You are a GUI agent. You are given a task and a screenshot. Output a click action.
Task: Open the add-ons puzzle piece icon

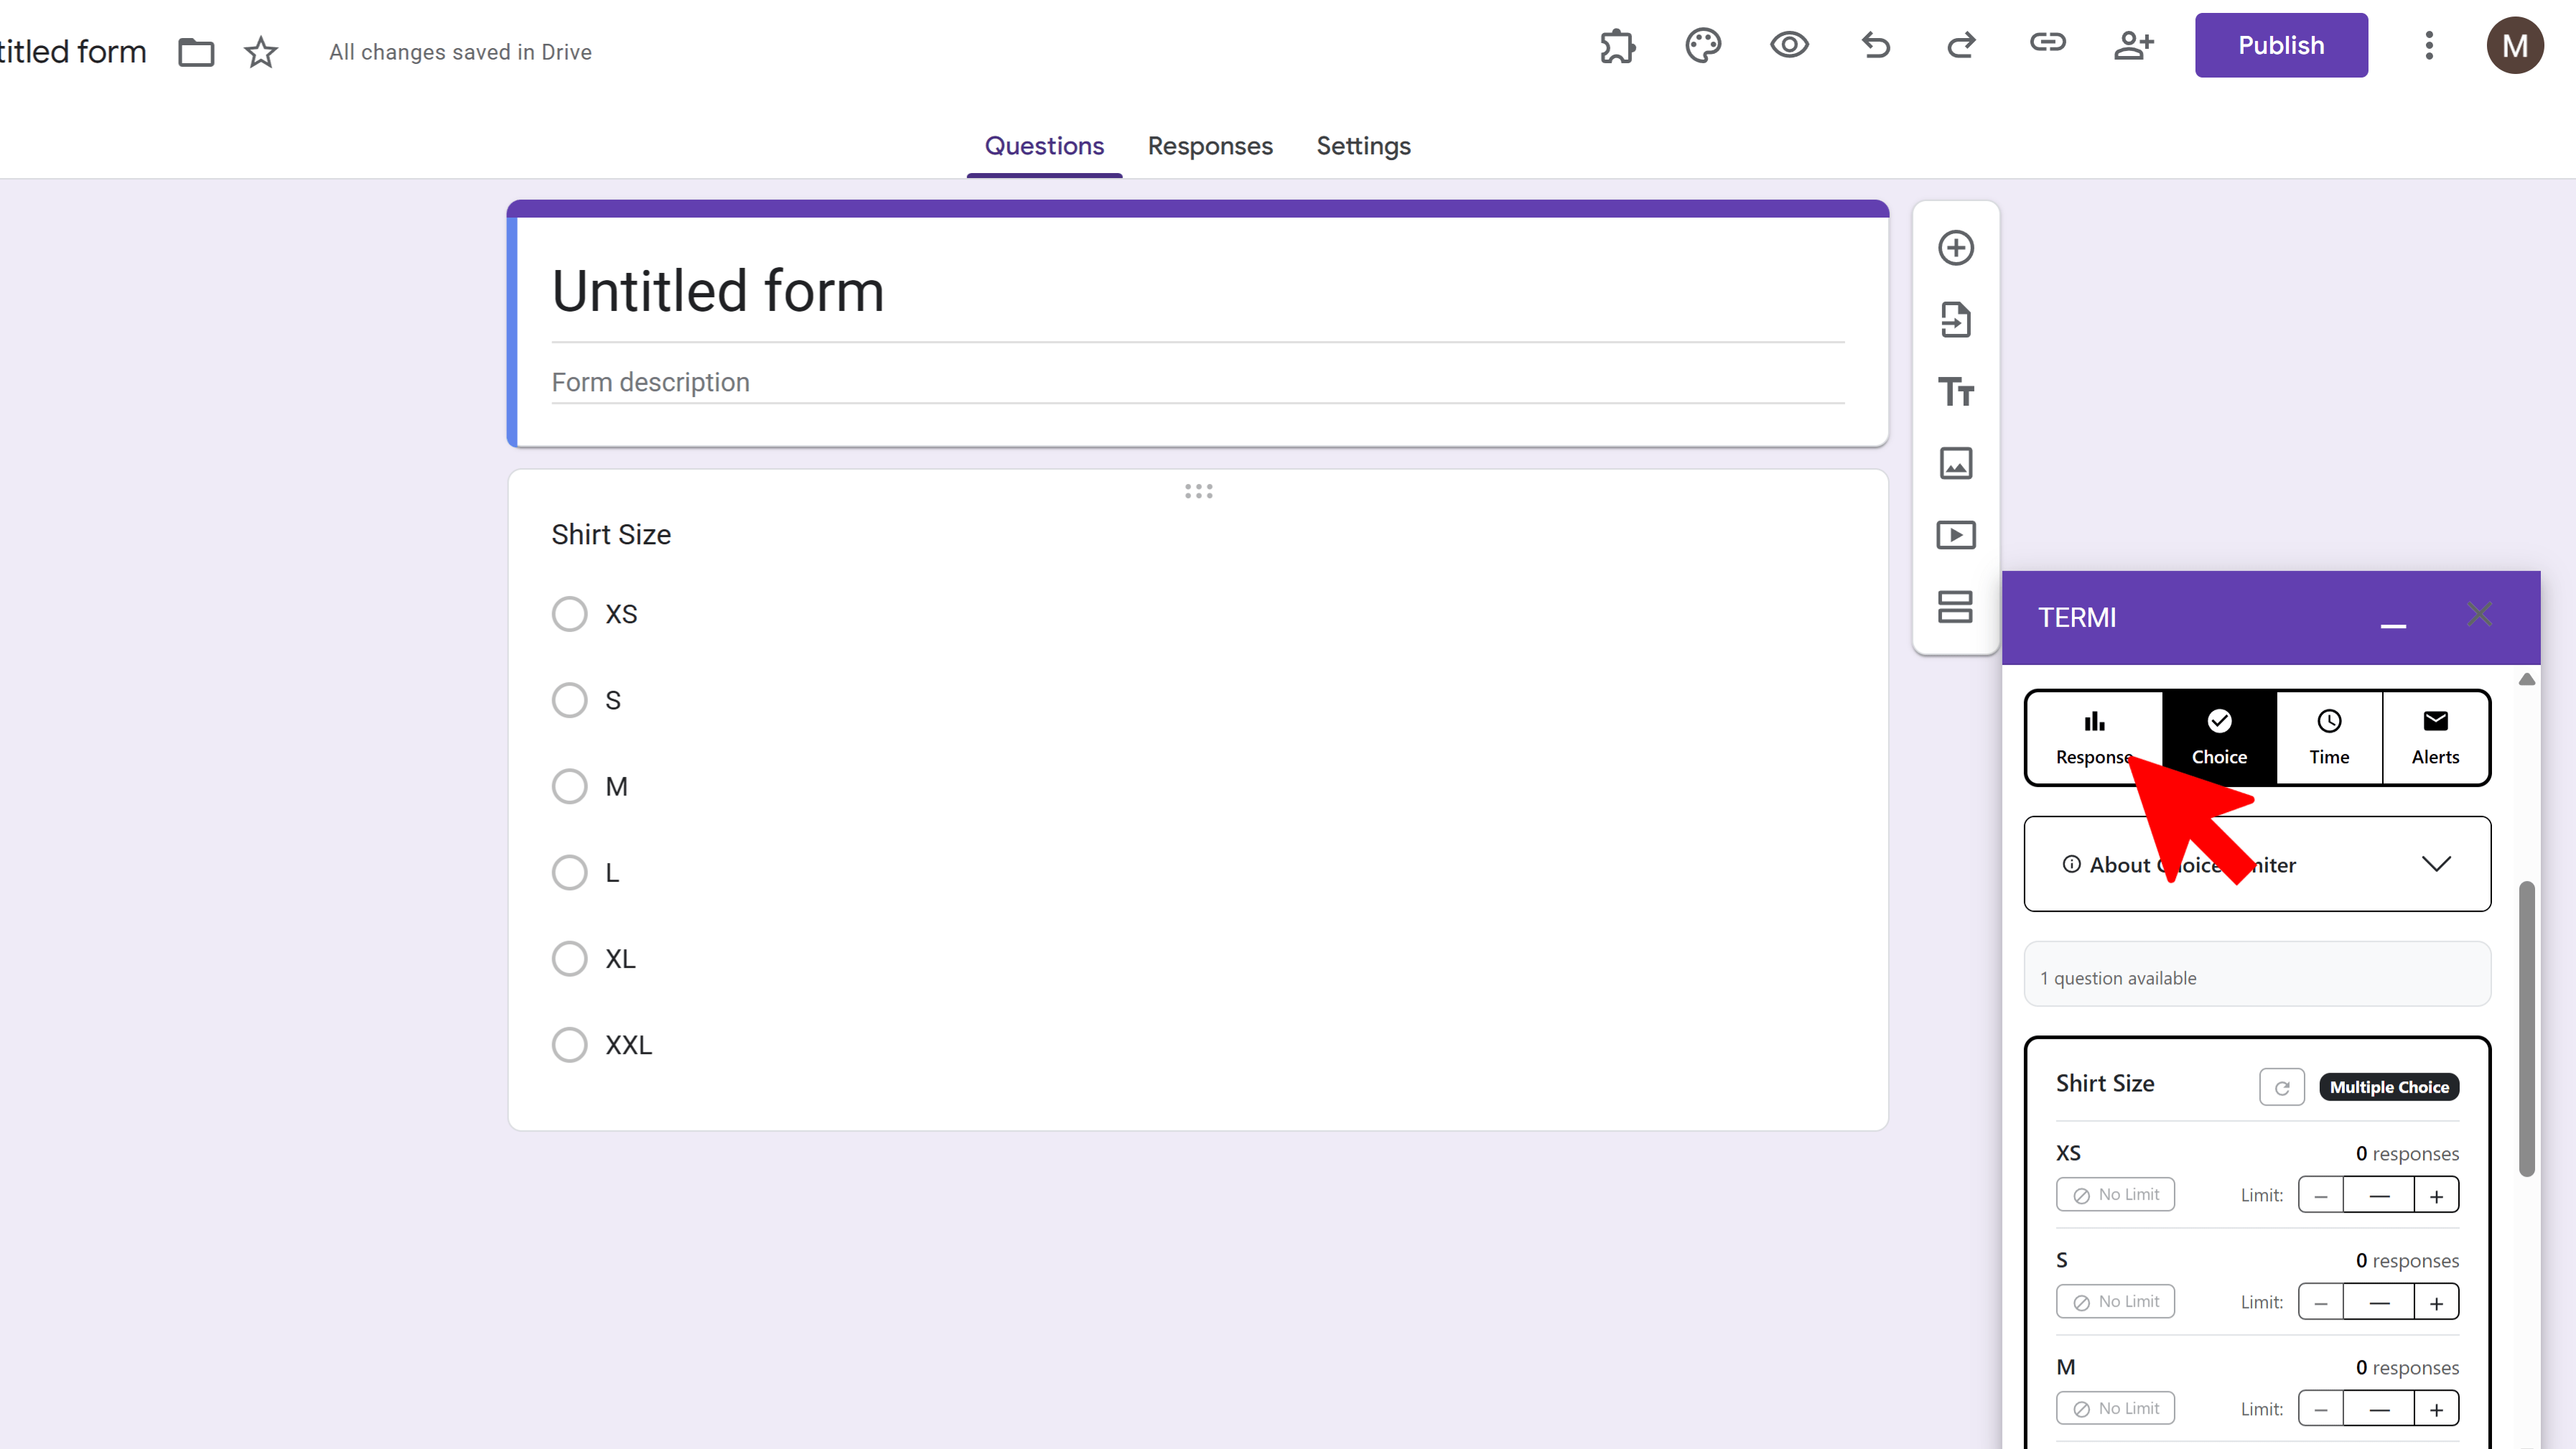(x=1617, y=46)
